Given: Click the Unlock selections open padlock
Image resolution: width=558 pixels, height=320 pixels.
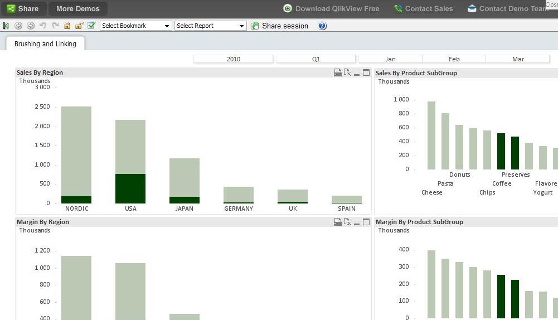Looking at the screenshot, I should pos(79,26).
